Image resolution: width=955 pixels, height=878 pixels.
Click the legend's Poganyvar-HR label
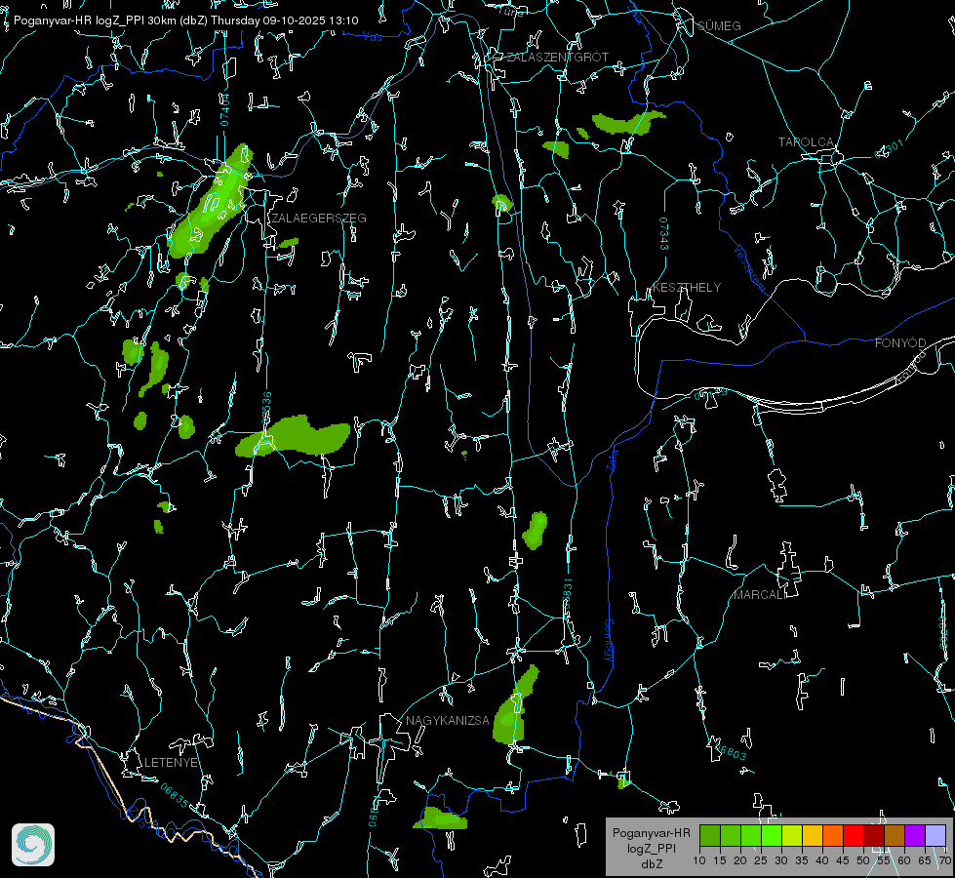tap(651, 833)
